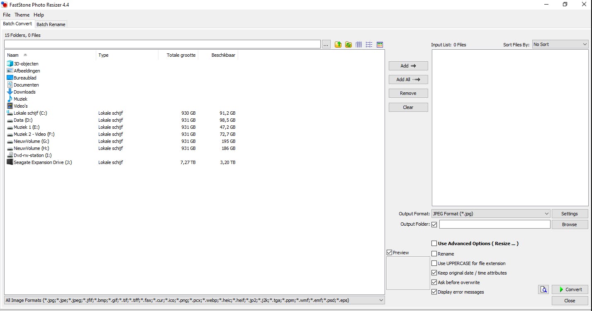Viewport: 592px width, 311px height.
Task: Switch file browser to thumbnails view
Action: 379,44
